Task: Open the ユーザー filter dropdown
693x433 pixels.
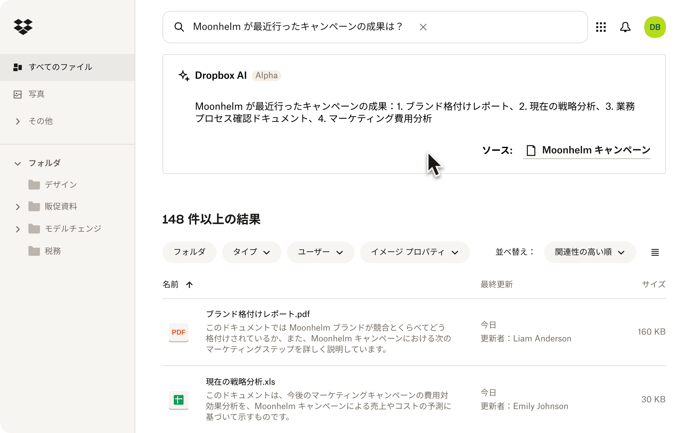Action: (x=321, y=252)
